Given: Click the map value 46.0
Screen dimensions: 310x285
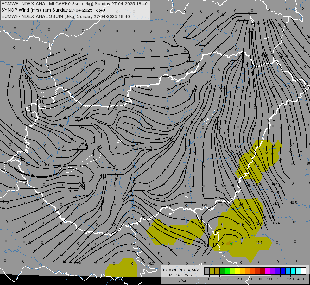Looking at the screenshot, I should [151, 263].
